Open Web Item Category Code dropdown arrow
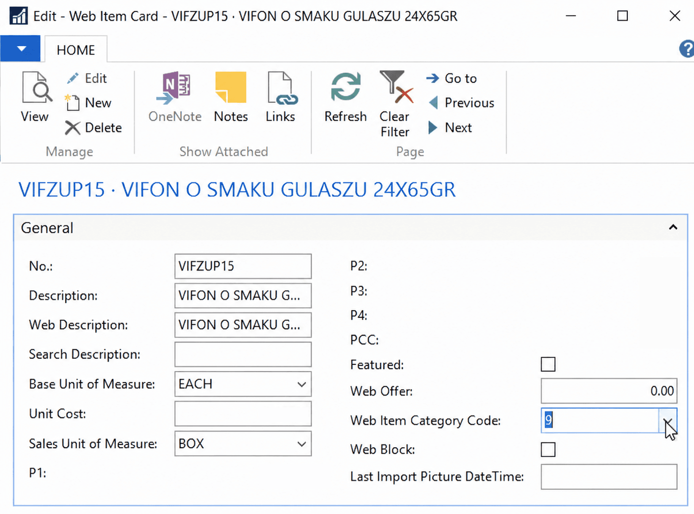Image resolution: width=694 pixels, height=514 pixels. pos(668,421)
